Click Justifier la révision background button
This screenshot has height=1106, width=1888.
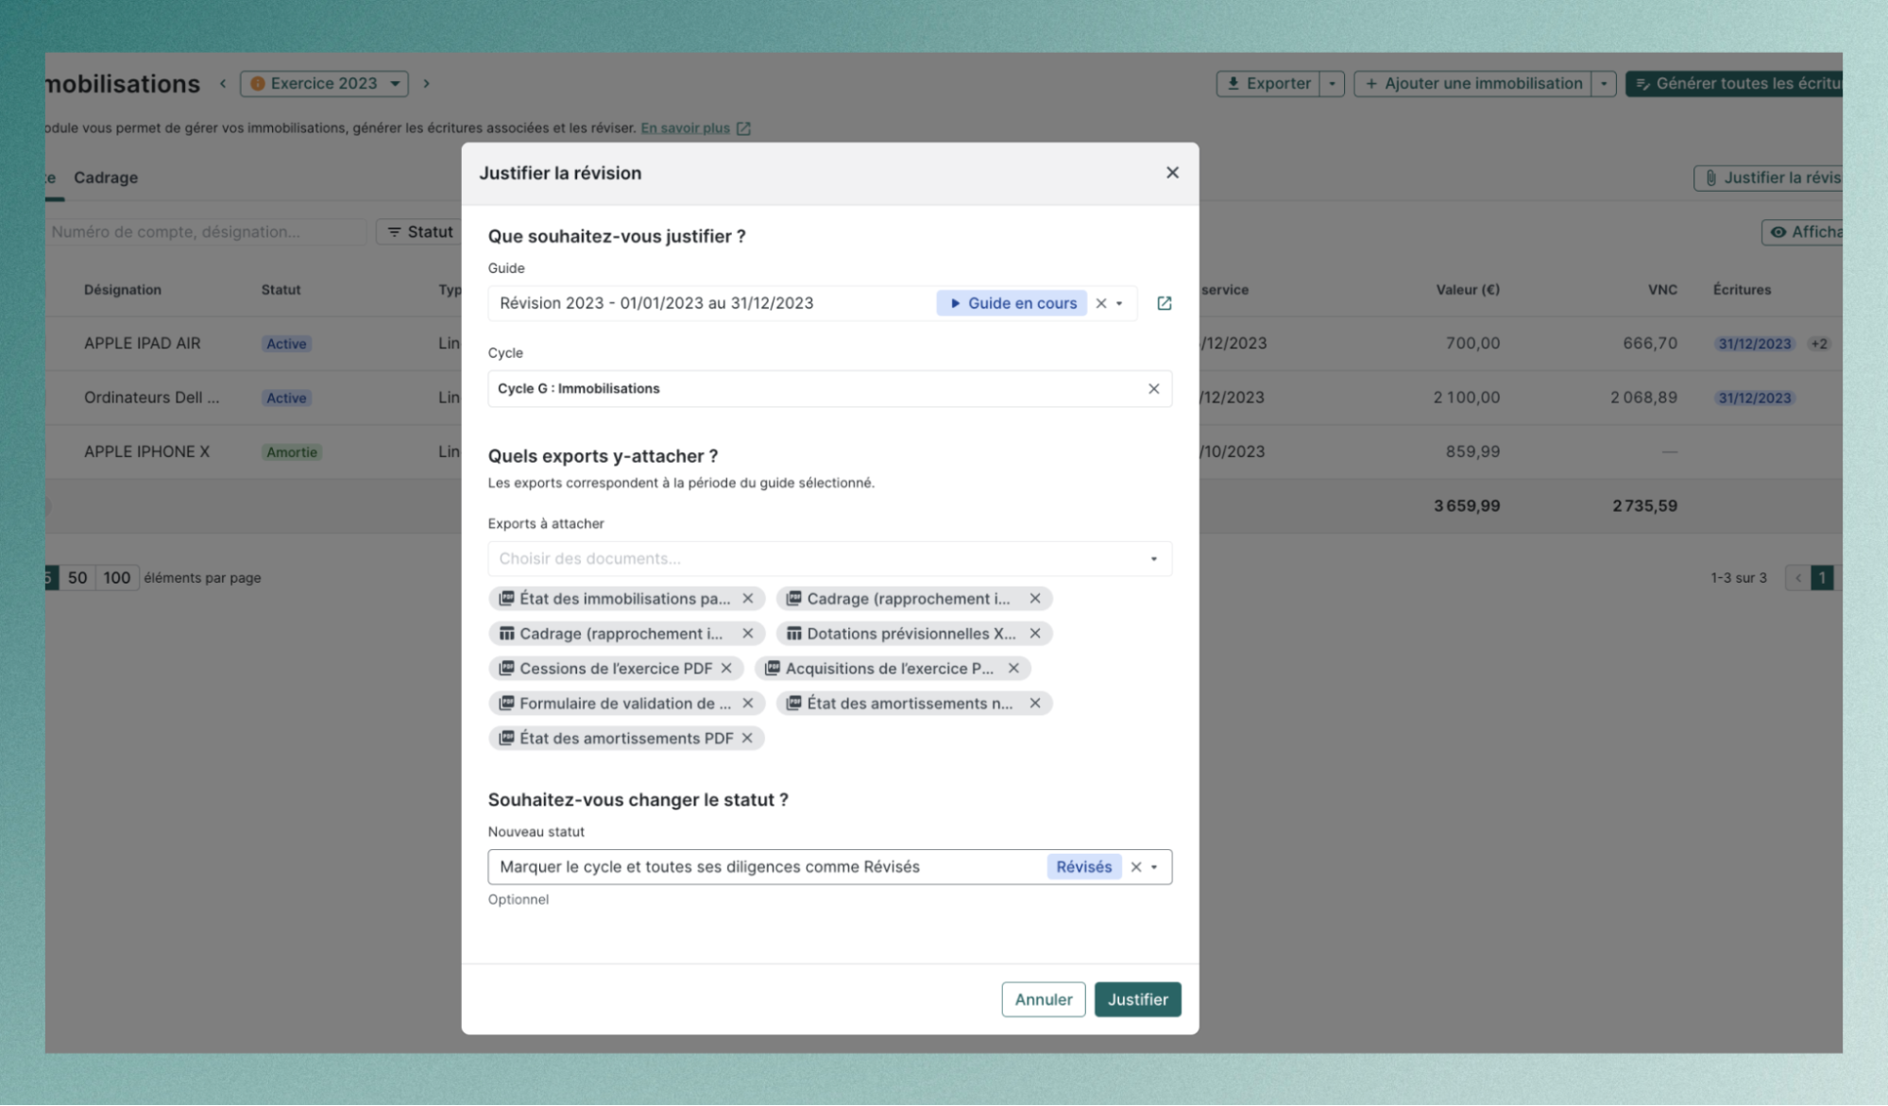(1768, 178)
